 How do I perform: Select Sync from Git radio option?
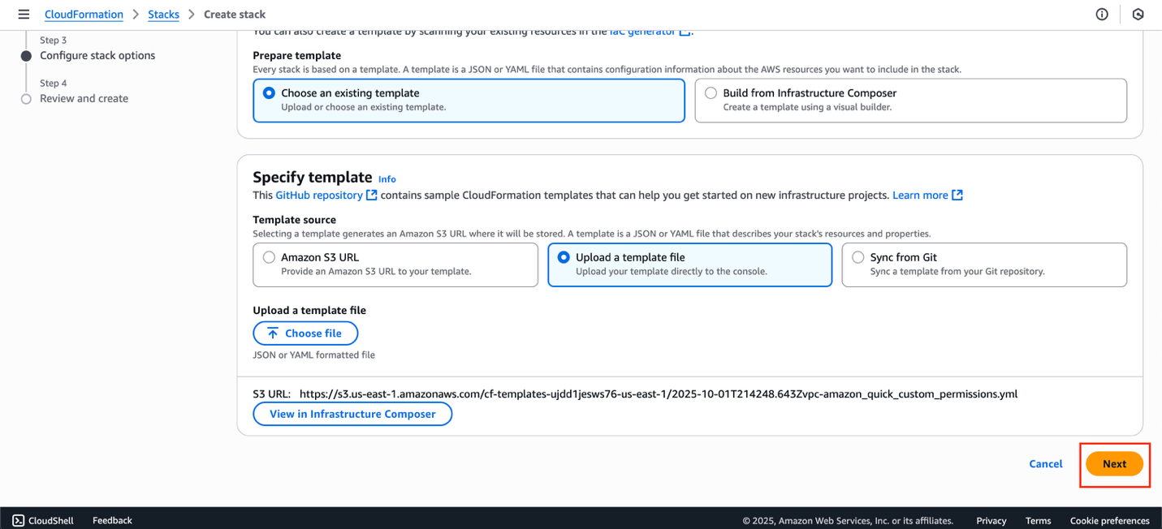click(857, 257)
